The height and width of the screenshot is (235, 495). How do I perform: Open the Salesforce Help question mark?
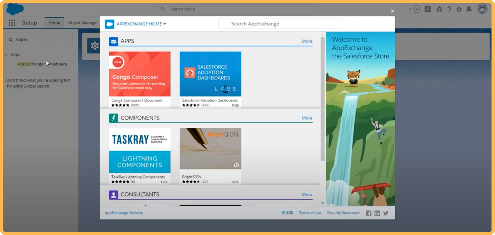point(449,9)
